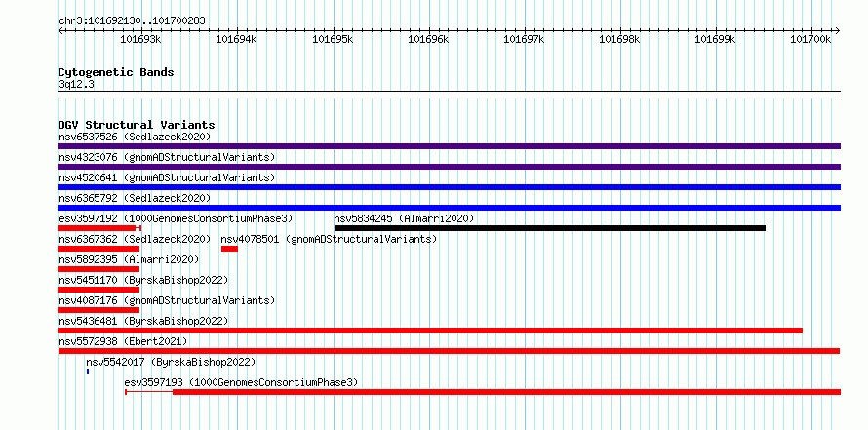Click the nsv5572938 (Ebert2021) label
This screenshot has height=430, width=868.
pos(123,341)
